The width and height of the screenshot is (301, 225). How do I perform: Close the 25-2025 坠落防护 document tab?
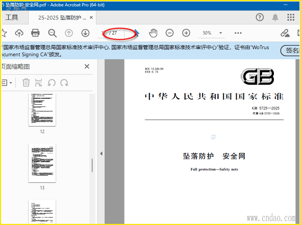click(x=91, y=18)
